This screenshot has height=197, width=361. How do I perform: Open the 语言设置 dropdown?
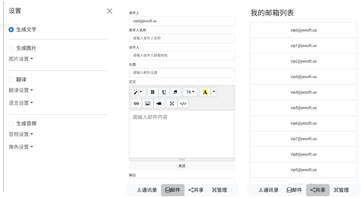coord(21,103)
